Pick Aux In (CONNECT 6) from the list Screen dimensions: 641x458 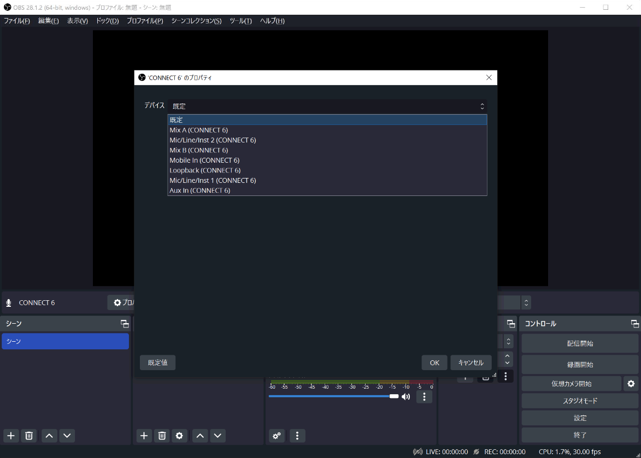[x=327, y=190]
